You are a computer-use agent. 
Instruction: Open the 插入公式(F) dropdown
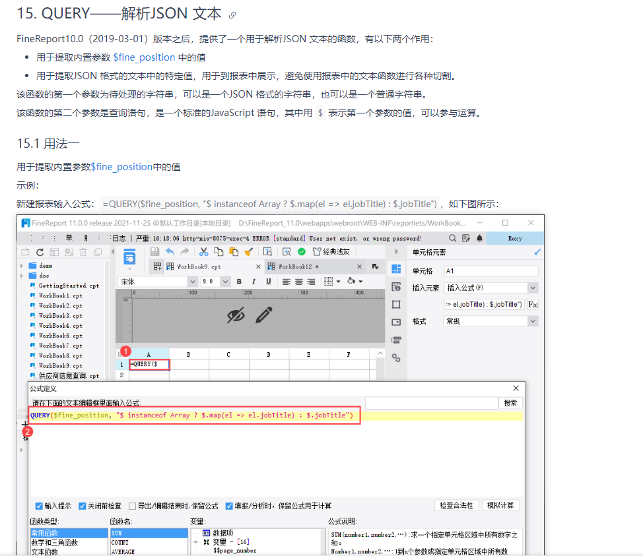click(x=533, y=288)
